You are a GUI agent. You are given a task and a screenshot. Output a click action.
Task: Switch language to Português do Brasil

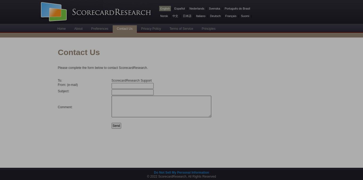237,9
